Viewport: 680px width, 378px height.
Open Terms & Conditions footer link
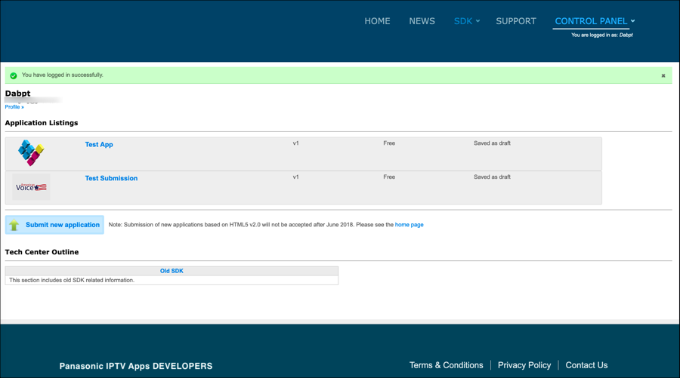pyautogui.click(x=446, y=365)
